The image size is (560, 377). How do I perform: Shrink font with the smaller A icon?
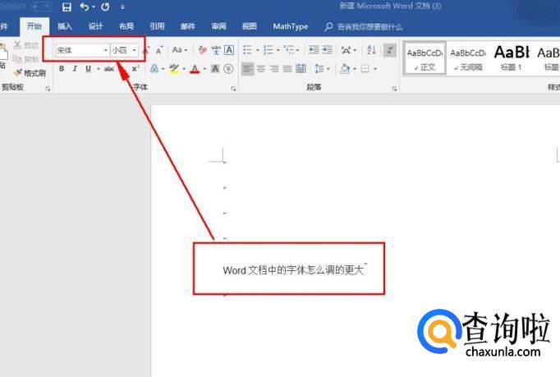(x=159, y=50)
